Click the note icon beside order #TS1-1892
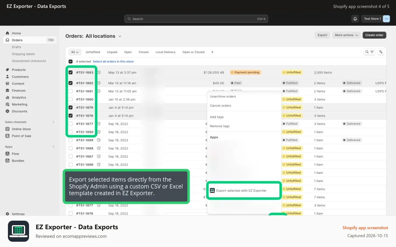Viewport: 396px width, 247px height. [x=99, y=83]
